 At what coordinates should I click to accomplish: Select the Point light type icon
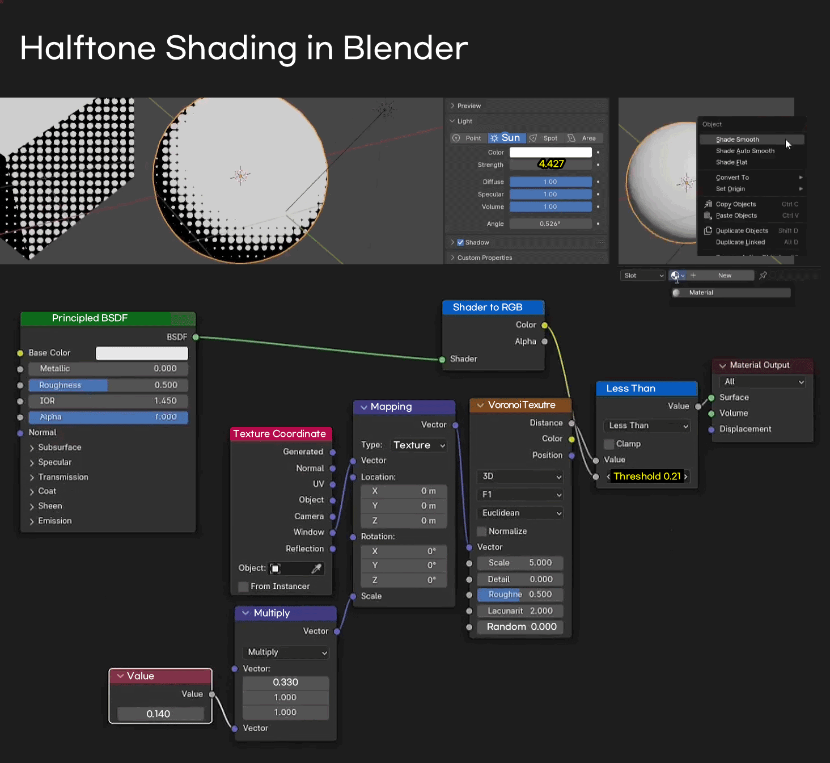pyautogui.click(x=456, y=138)
